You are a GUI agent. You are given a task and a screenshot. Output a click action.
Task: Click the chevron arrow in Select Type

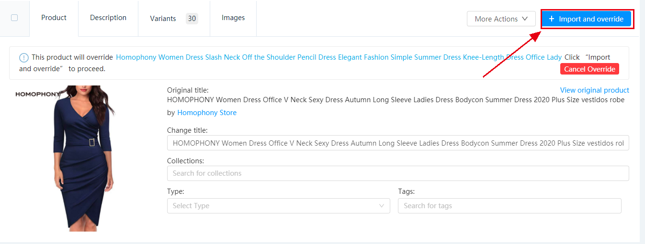click(382, 206)
